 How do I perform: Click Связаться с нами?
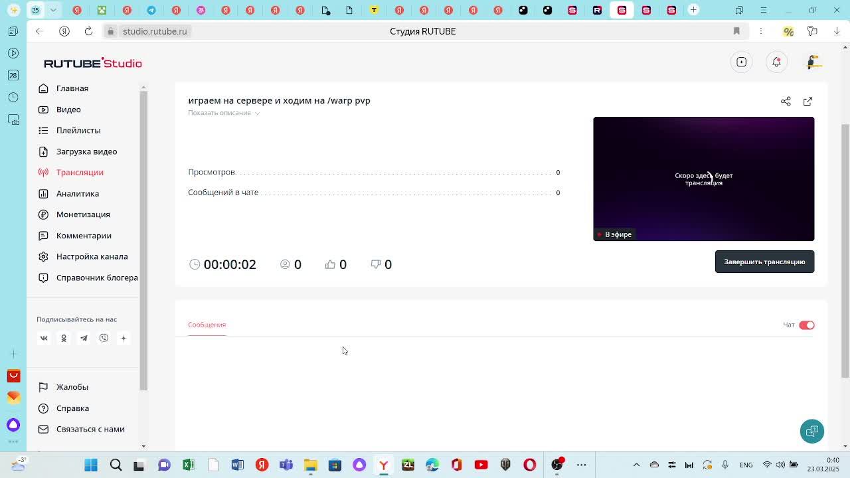pyautogui.click(x=90, y=429)
